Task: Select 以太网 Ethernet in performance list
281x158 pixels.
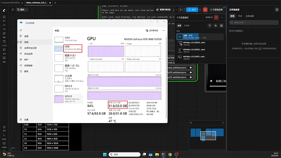Action: [68, 78]
